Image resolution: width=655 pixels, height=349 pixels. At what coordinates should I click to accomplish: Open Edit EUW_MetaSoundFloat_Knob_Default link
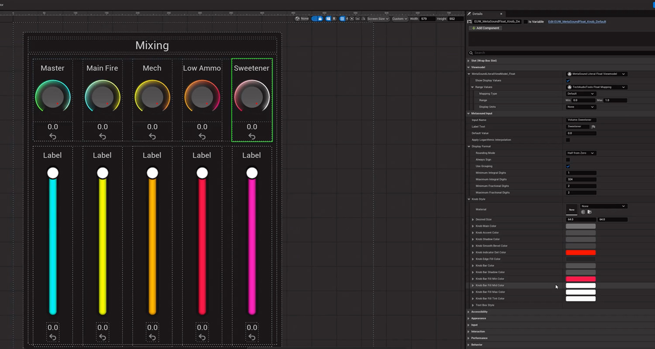coord(577,22)
